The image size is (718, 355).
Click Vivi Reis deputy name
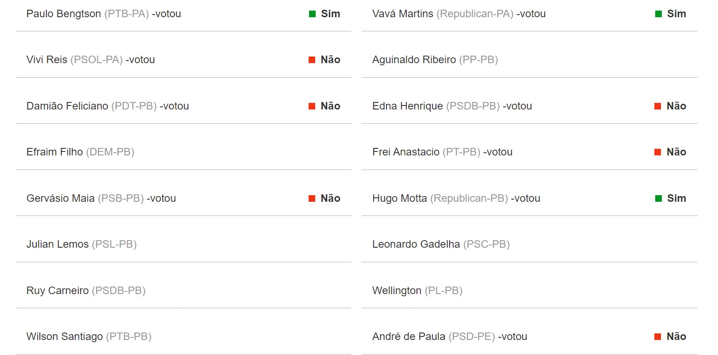47,60
